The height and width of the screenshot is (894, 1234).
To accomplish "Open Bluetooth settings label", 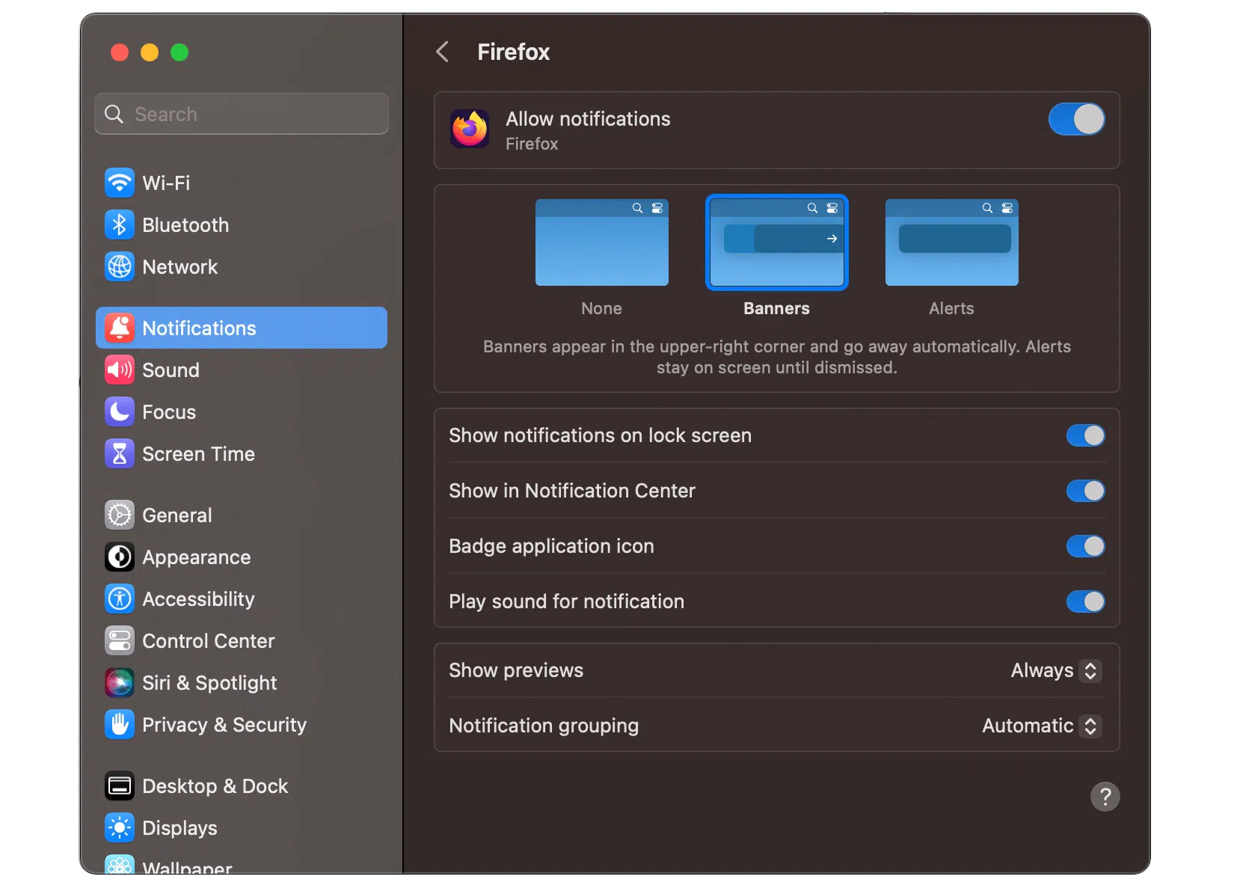I will coord(185,225).
